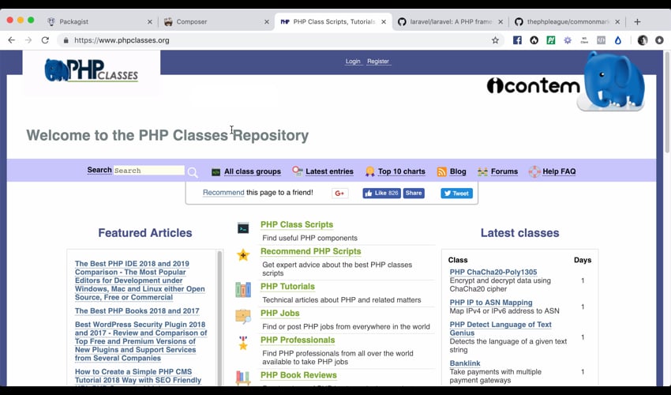Click the Recommend PHP Scripts star icon
671x395 pixels.
point(243,255)
